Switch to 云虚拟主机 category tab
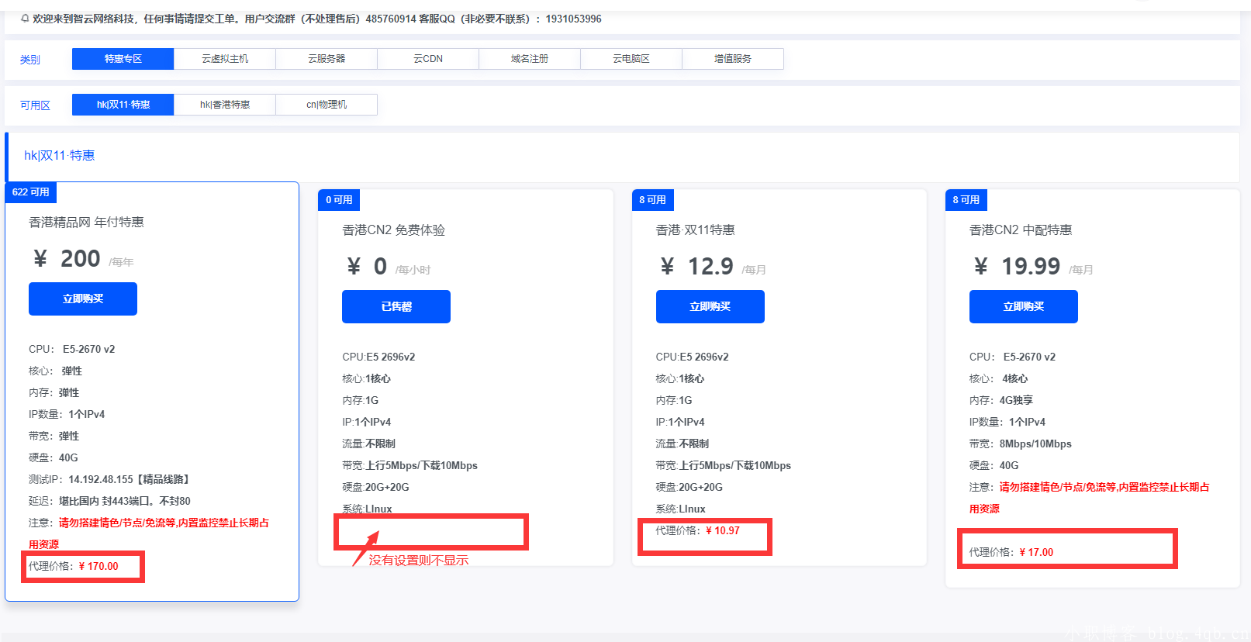The image size is (1251, 642). [225, 59]
